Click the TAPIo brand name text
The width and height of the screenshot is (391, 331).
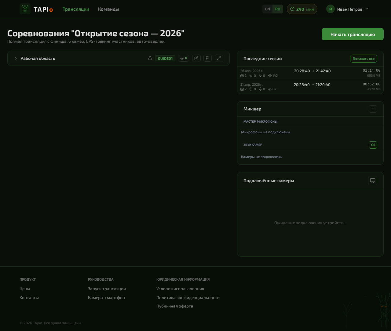(43, 9)
